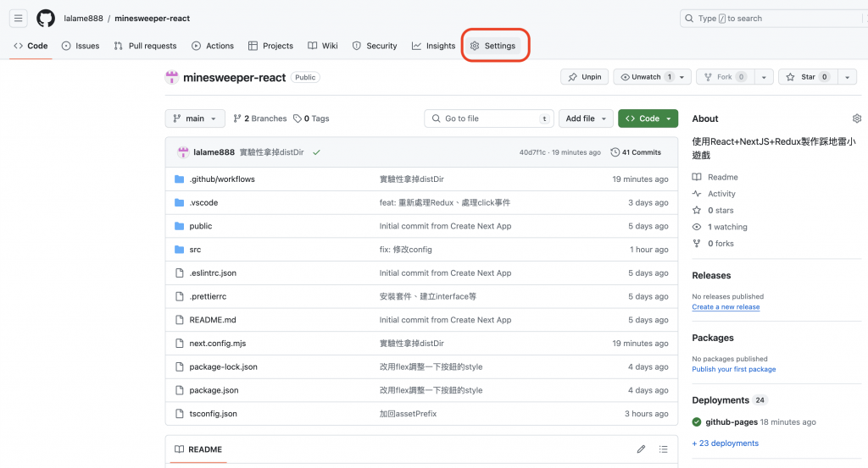Open the Deployments section heading link
Viewport: 868px width, 468px height.
tap(721, 400)
